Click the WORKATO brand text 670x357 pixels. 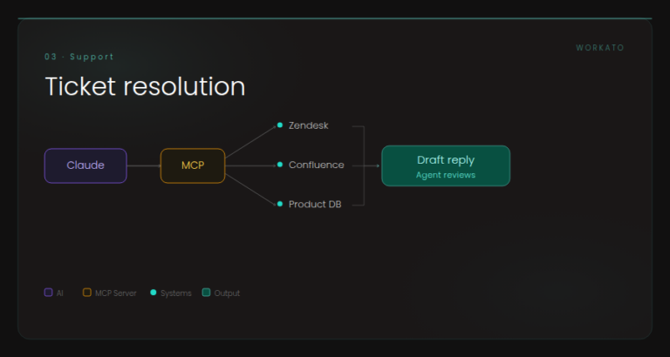[600, 48]
